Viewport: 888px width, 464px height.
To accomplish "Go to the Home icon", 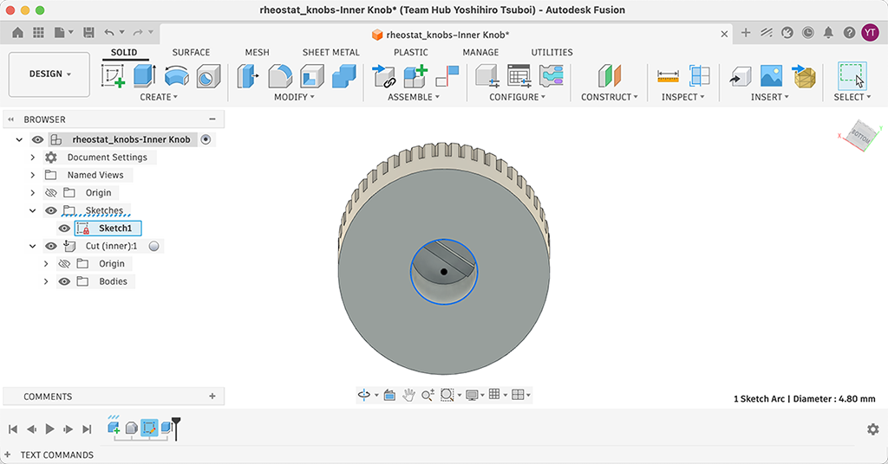I will tap(17, 33).
